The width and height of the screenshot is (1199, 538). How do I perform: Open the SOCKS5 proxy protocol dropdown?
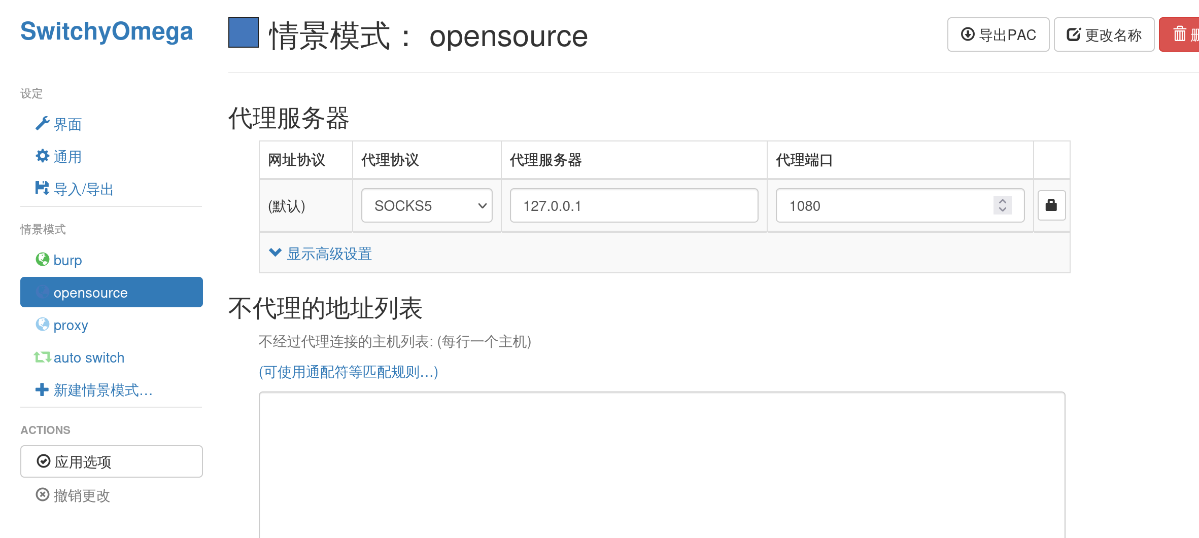coord(427,205)
